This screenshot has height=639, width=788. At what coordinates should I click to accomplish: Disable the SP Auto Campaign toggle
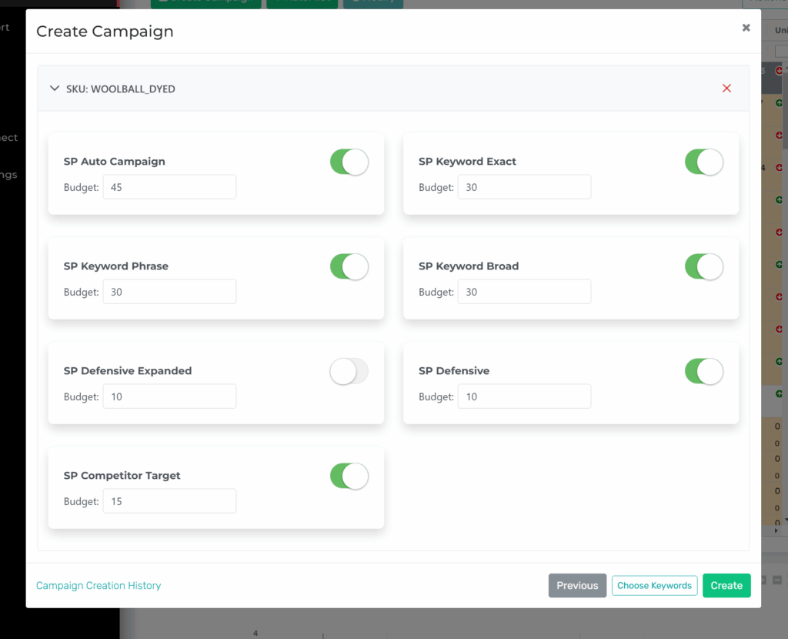tap(349, 162)
